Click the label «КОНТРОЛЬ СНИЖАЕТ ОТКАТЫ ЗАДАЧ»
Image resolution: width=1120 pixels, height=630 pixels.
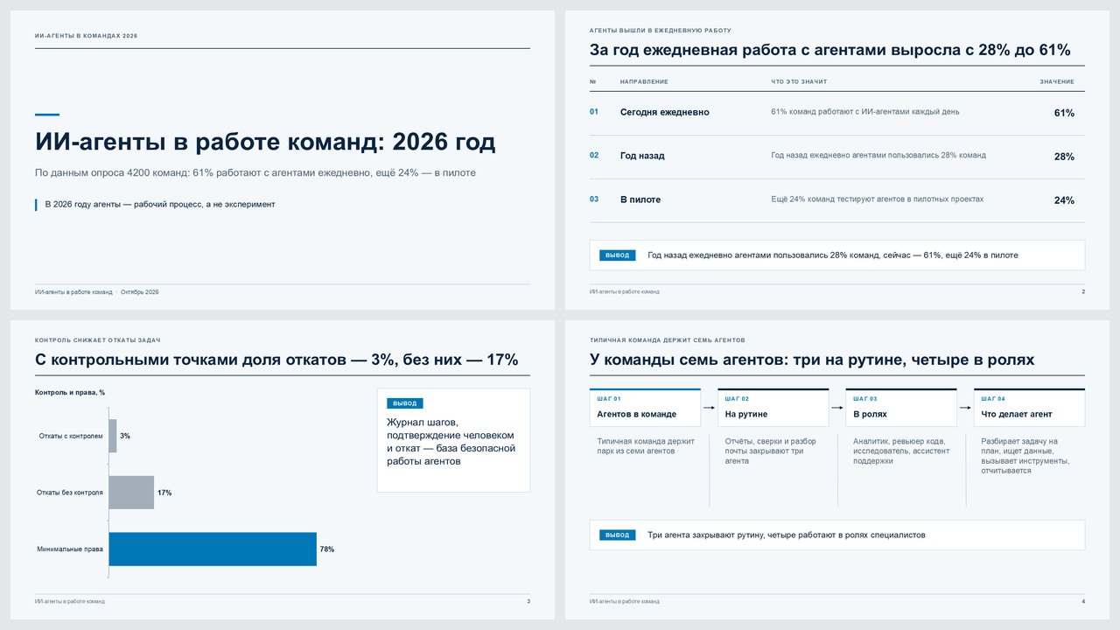(98, 340)
